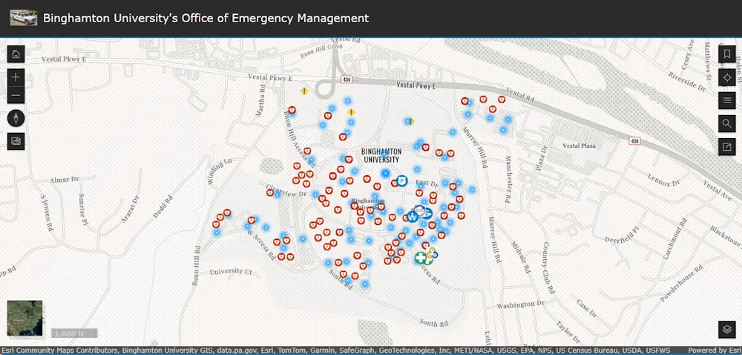Click the Vestal Plaza map label
Image resolution: width=742 pixels, height=355 pixels.
580,146
